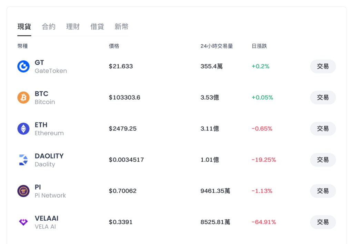Screen dimensions: 353x244
Task: Click the Pi Network coin icon
Action: (23, 191)
